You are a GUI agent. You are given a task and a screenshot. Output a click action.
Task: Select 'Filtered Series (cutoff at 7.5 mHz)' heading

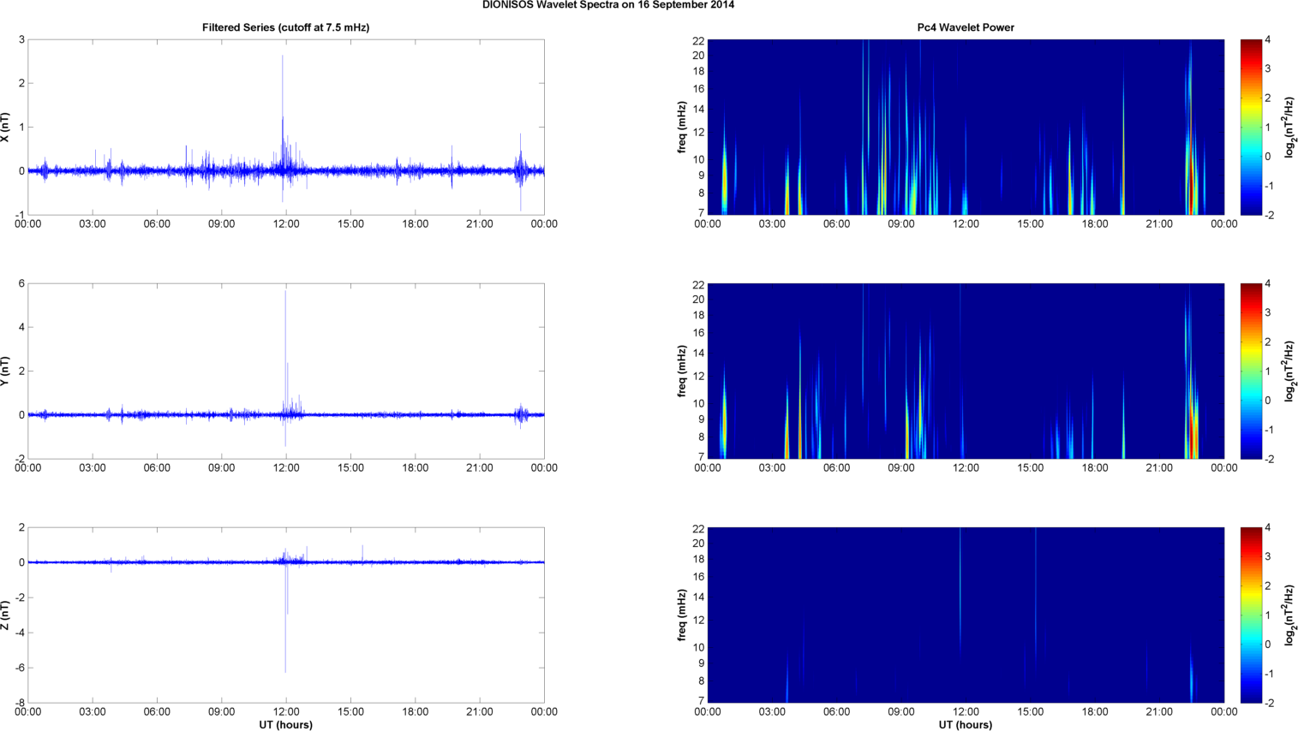point(286,27)
